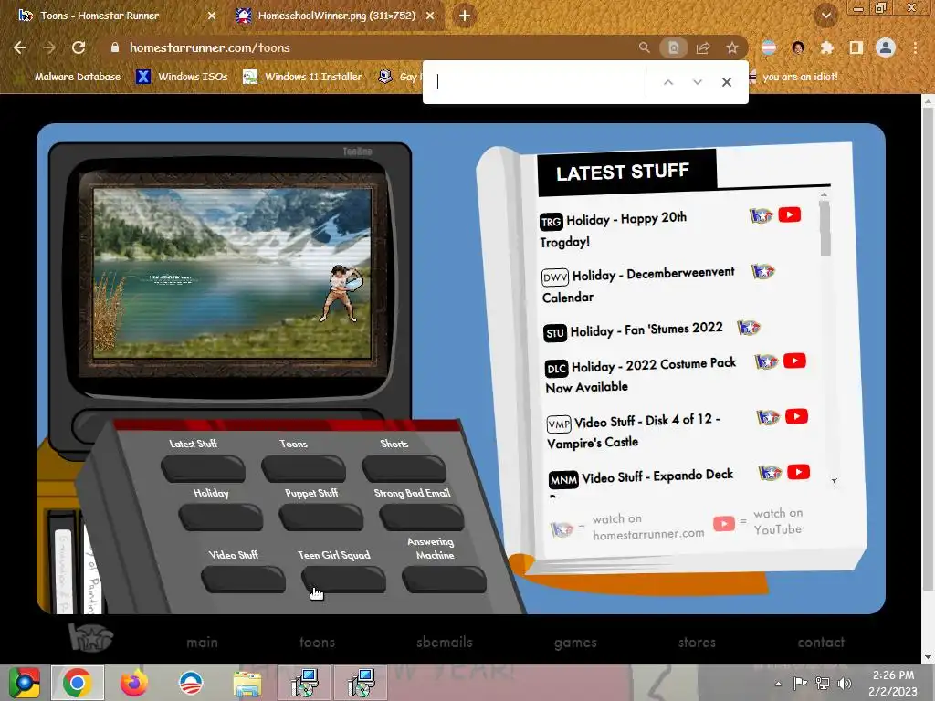Watch Happy 20th Trogday on homestarrunner.com

click(761, 215)
